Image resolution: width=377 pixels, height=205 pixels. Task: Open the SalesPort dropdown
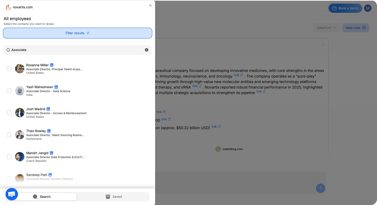point(326,28)
